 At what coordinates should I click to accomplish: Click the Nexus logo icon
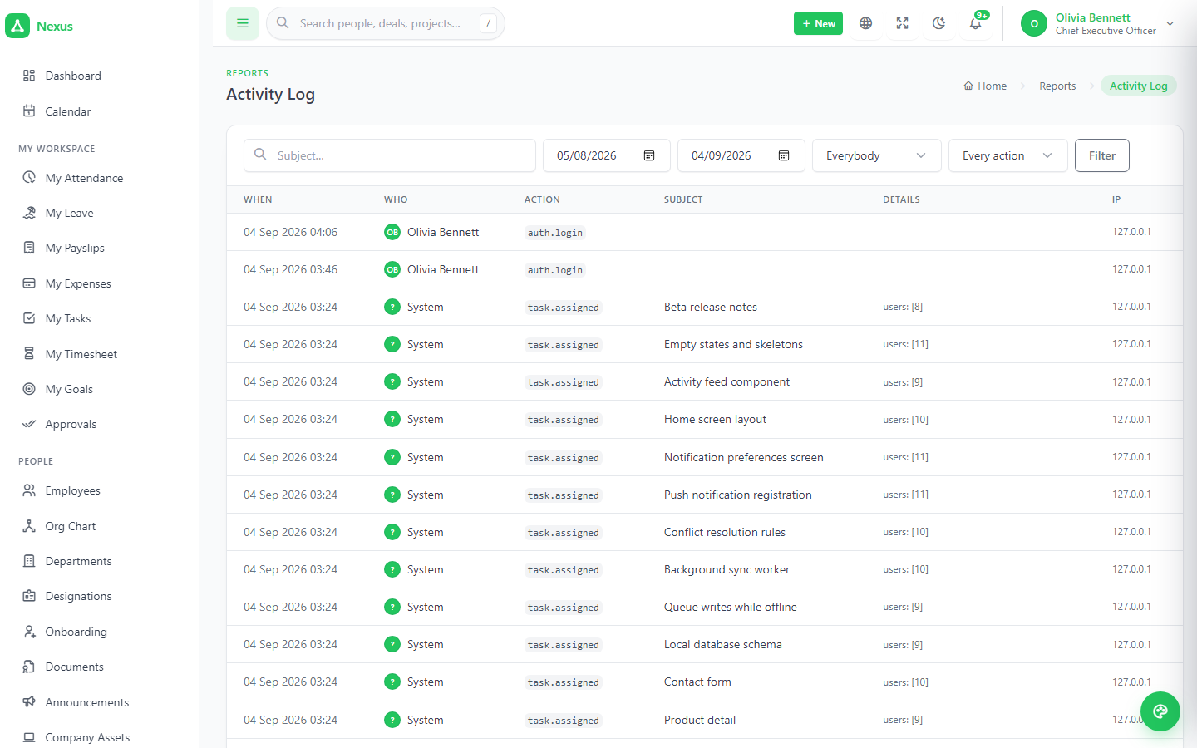pos(17,26)
